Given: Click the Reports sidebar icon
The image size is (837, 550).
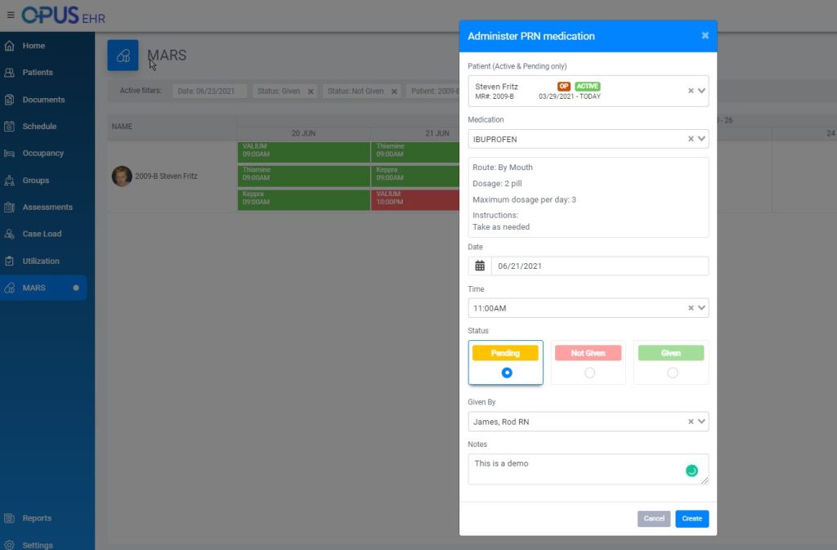Looking at the screenshot, I should click(9, 518).
